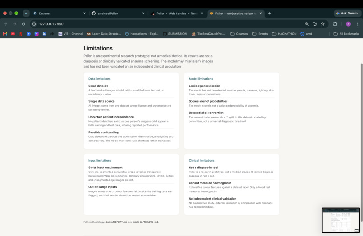Go forward with the forward arrow
363x236 pixels.
click(14, 24)
